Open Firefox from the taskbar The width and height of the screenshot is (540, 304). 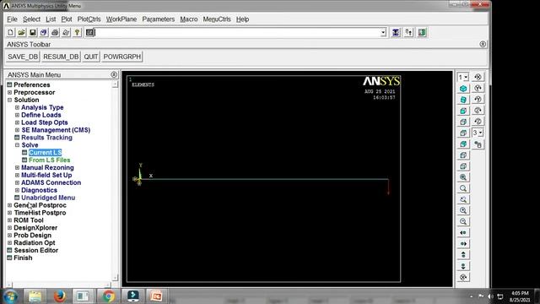coord(60,296)
